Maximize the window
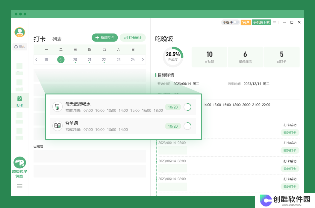Image resolution: width=315 pixels, height=208 pixels. 292,22
